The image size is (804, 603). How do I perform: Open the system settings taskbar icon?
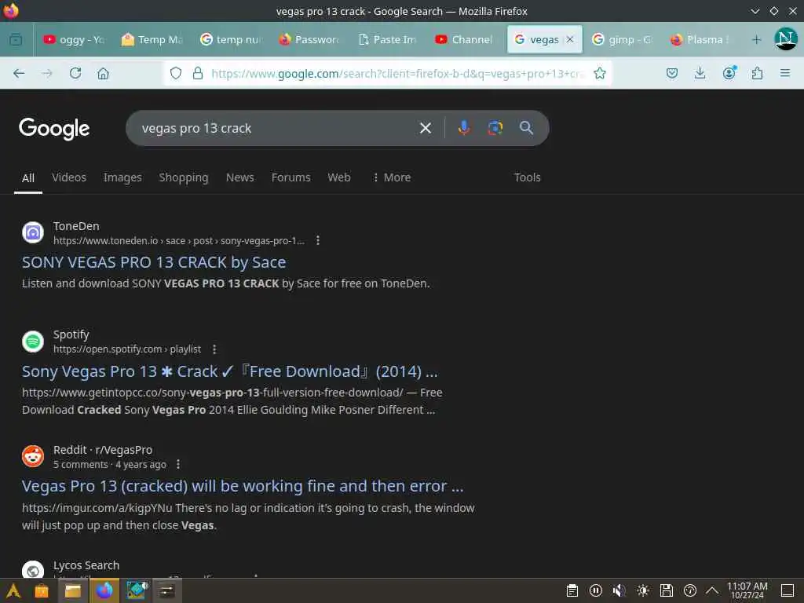(x=166, y=590)
